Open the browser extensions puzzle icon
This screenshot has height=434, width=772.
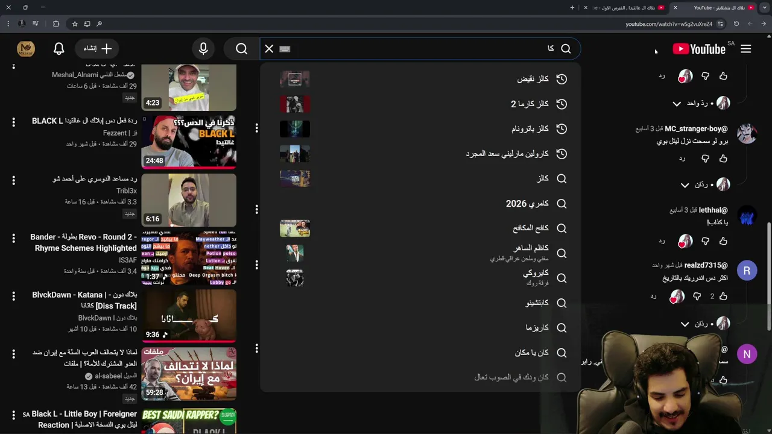click(56, 24)
